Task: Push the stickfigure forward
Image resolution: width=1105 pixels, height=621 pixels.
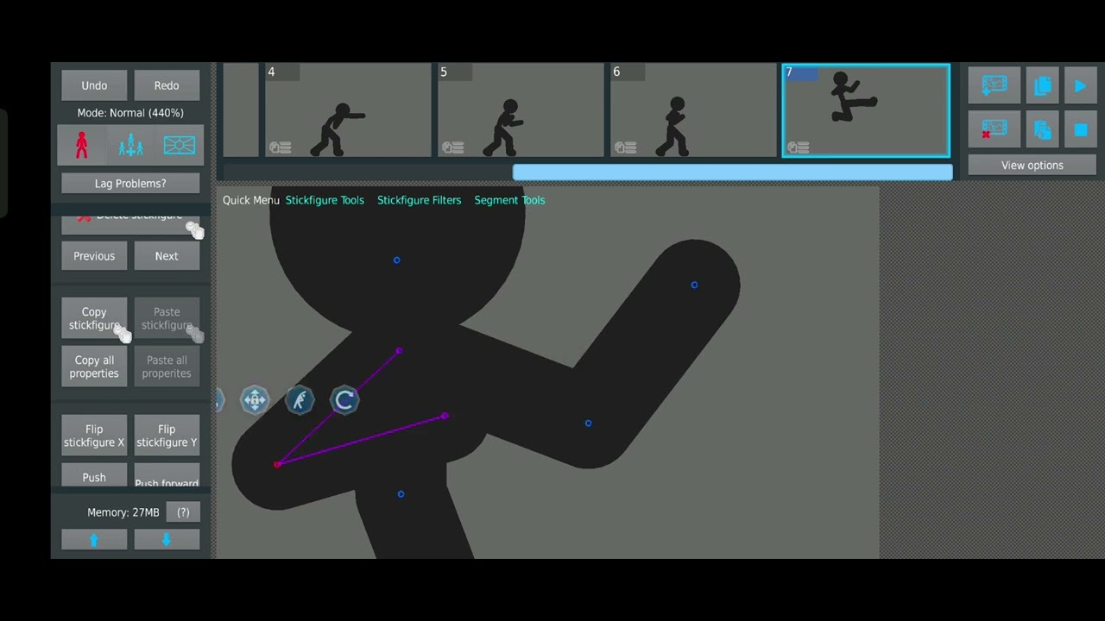Action: 167,476
